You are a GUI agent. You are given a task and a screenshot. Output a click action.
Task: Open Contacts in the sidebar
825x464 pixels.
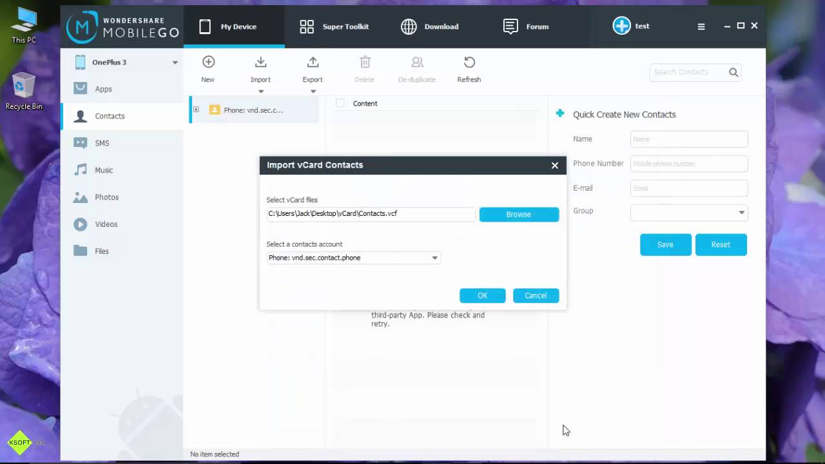tap(122, 116)
